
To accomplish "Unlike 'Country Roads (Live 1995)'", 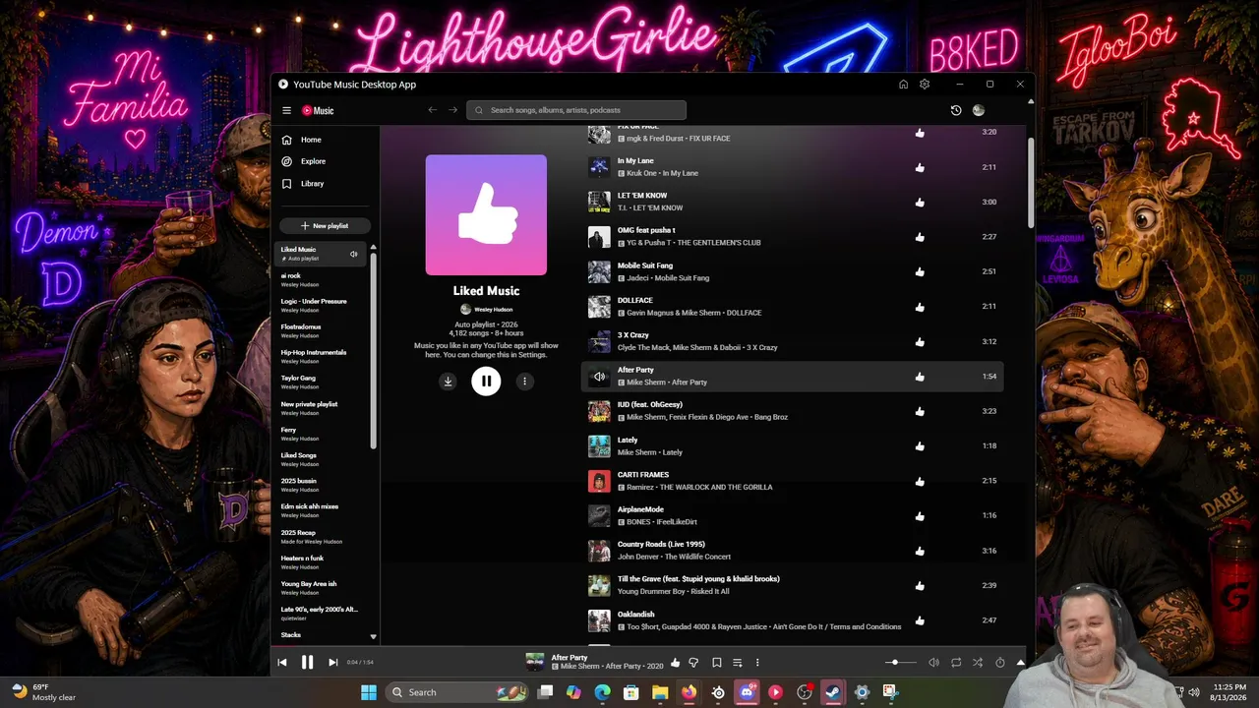I will tap(920, 551).
